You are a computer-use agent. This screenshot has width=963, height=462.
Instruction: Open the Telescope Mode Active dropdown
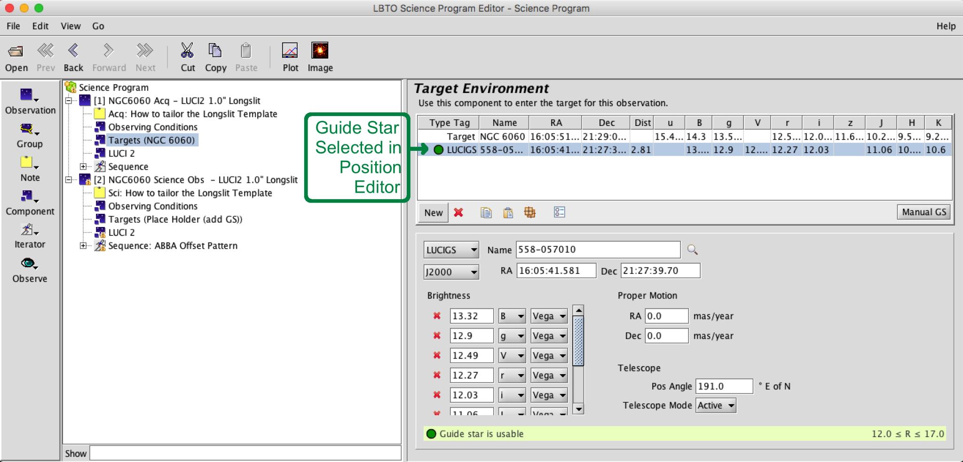[x=716, y=406]
